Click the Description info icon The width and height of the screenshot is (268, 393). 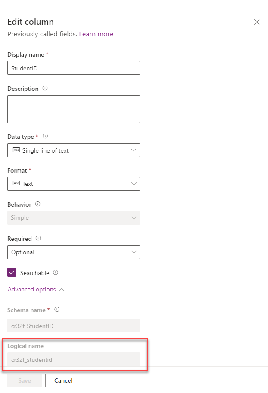[x=45, y=89]
